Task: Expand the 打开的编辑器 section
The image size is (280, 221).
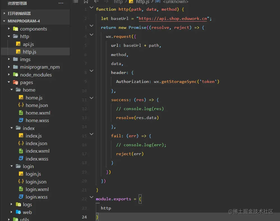Action: pyautogui.click(x=4, y=13)
